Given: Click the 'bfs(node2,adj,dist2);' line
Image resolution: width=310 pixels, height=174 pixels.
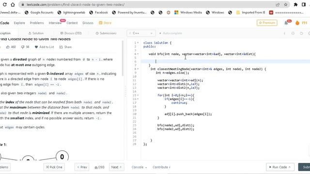Looking at the screenshot, I should coord(176,129).
